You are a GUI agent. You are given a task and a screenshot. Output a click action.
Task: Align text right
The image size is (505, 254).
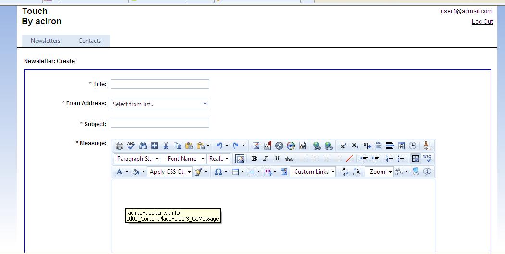tap(326, 159)
